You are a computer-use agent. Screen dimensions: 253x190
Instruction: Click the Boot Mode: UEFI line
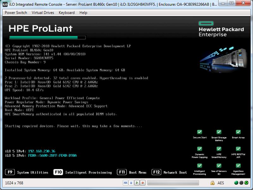point(19,110)
